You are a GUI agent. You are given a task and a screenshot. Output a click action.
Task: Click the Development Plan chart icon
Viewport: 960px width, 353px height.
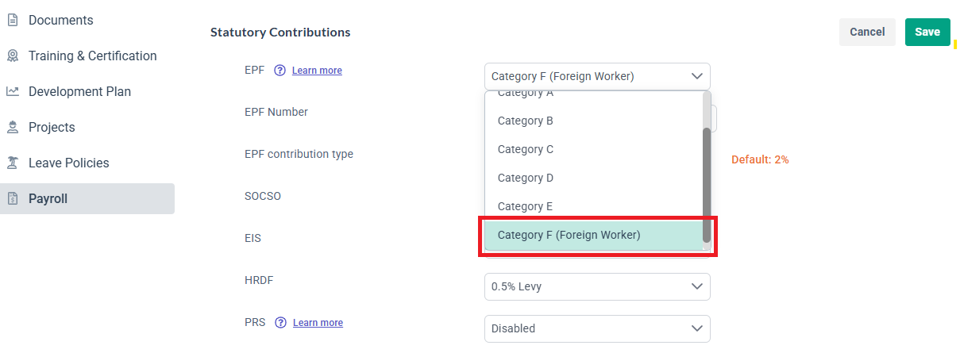tap(13, 91)
